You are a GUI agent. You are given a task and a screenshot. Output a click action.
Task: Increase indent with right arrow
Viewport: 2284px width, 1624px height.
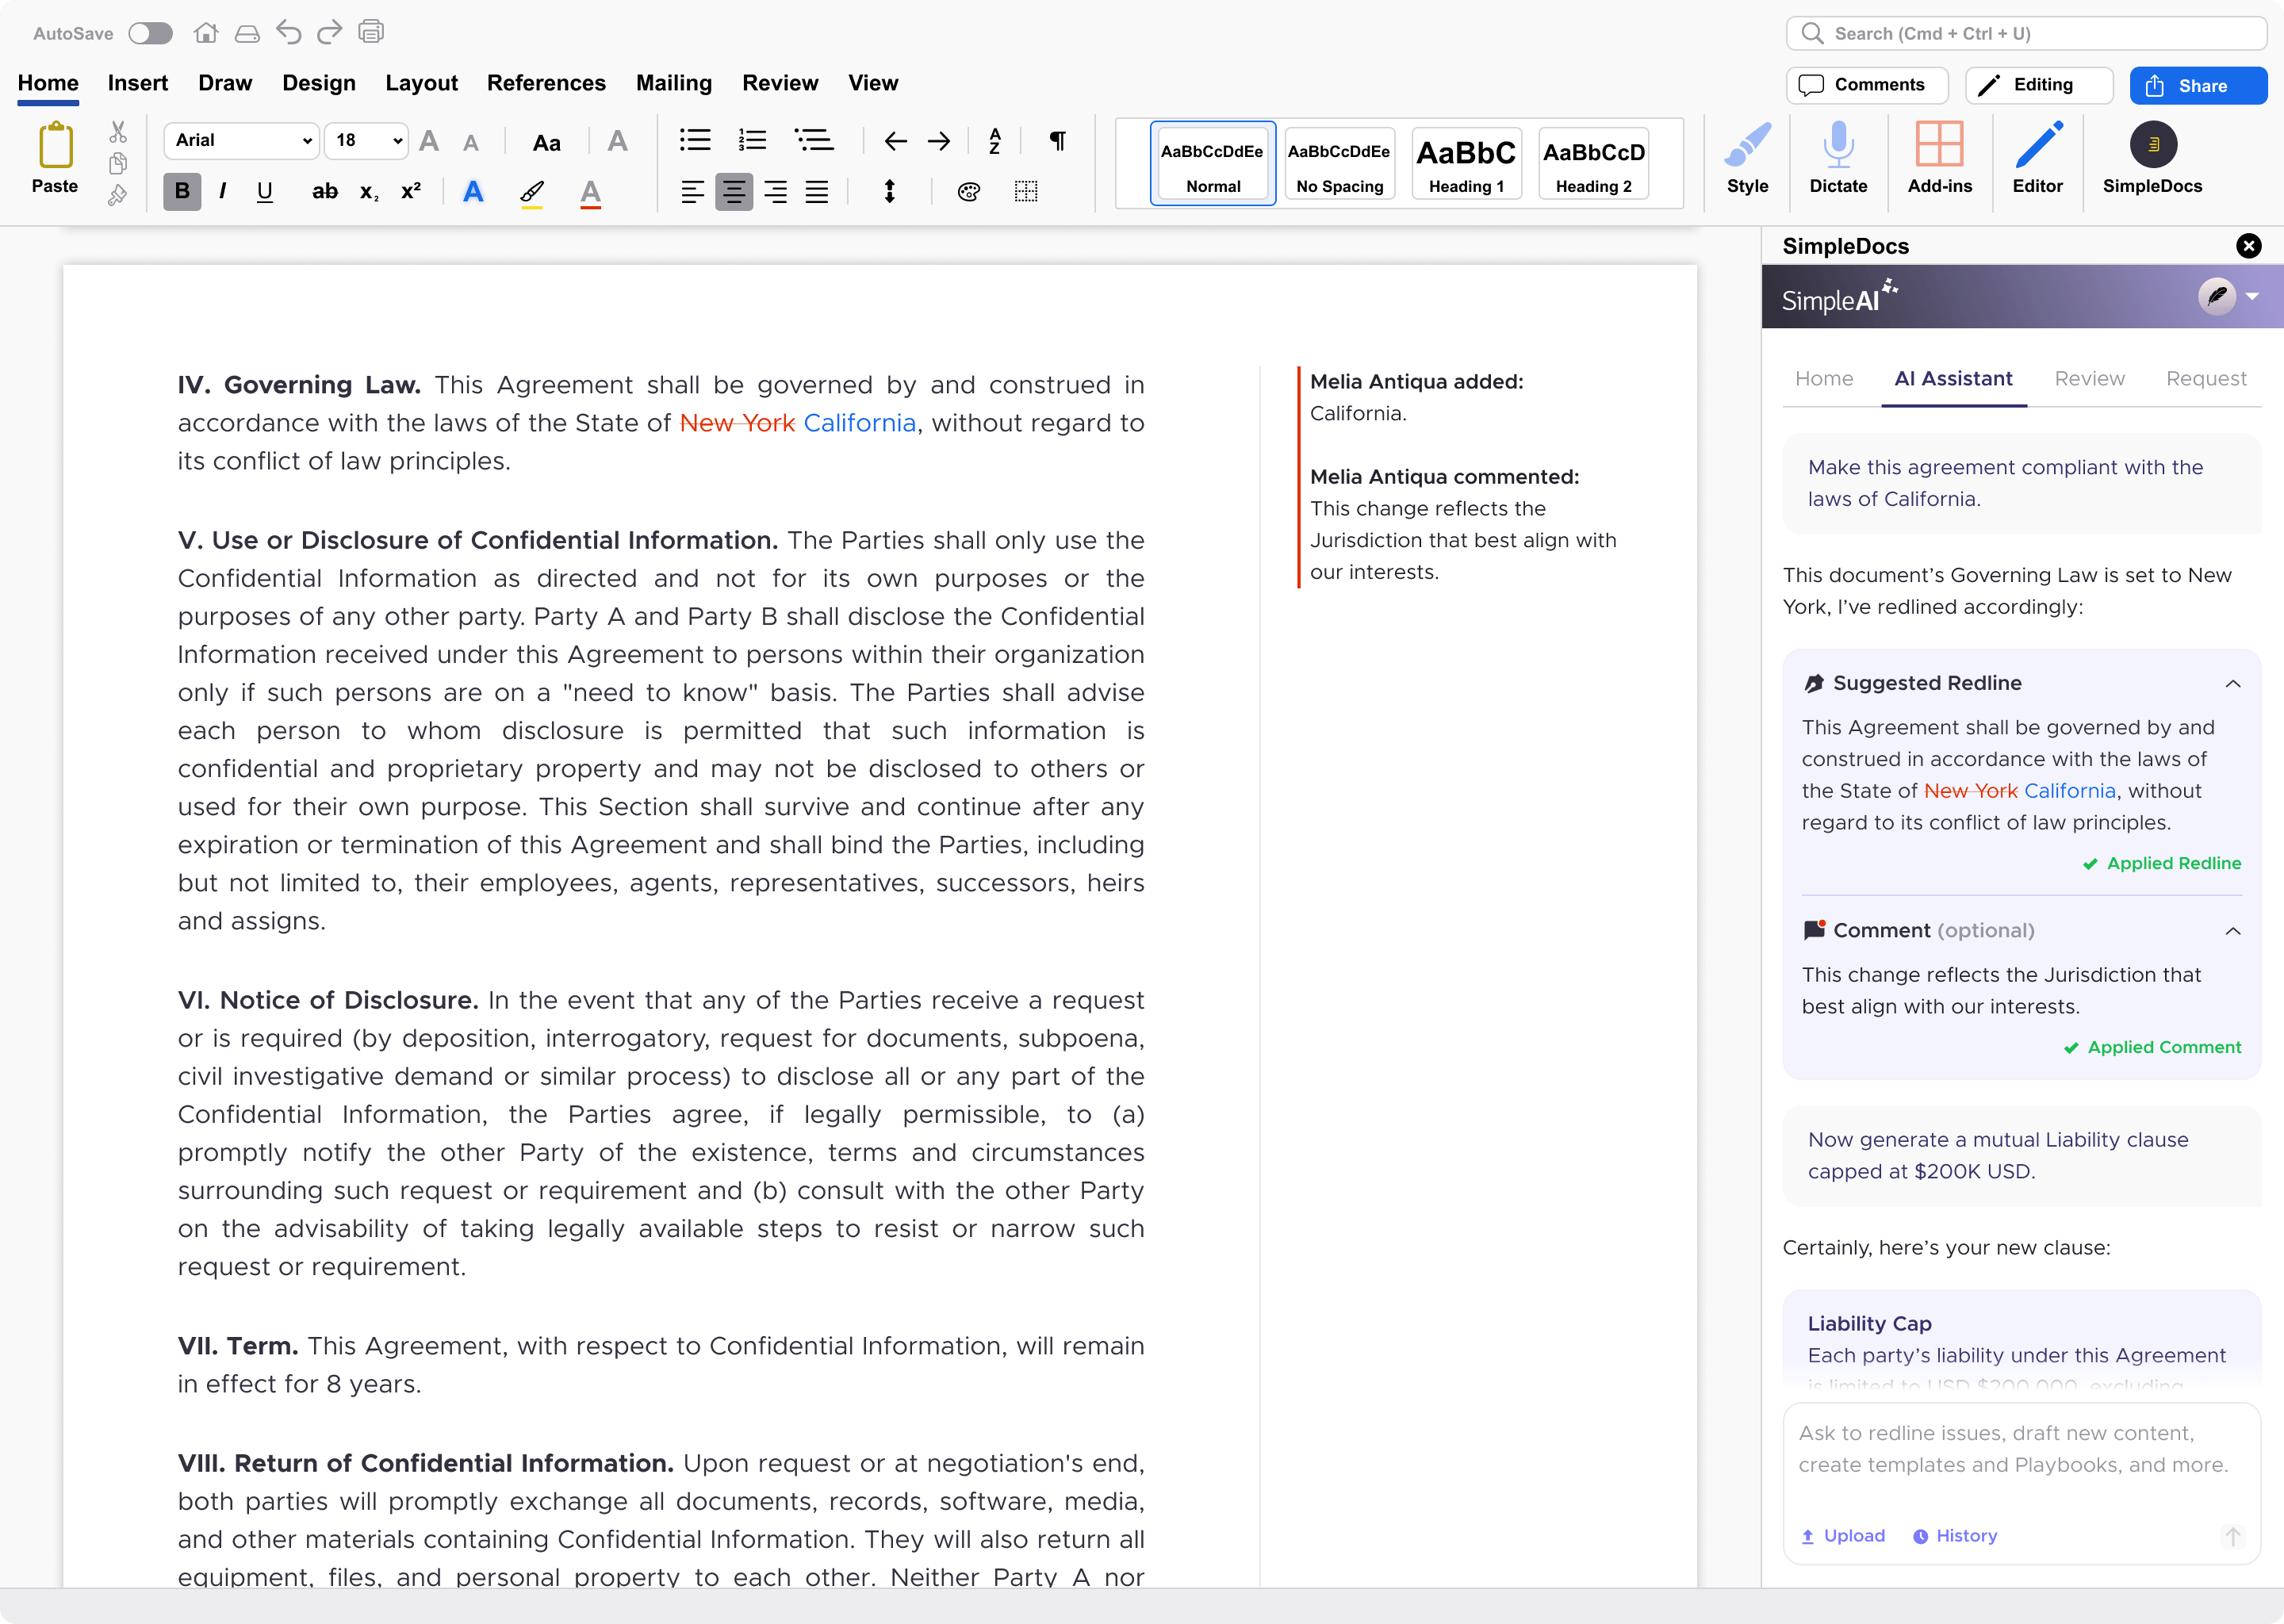(x=939, y=141)
